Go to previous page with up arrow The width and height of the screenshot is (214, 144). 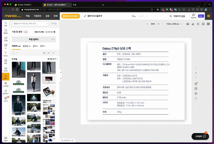[x=196, y=69]
